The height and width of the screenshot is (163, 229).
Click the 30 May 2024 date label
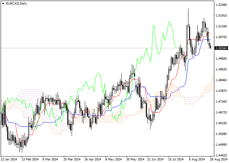click(135, 159)
